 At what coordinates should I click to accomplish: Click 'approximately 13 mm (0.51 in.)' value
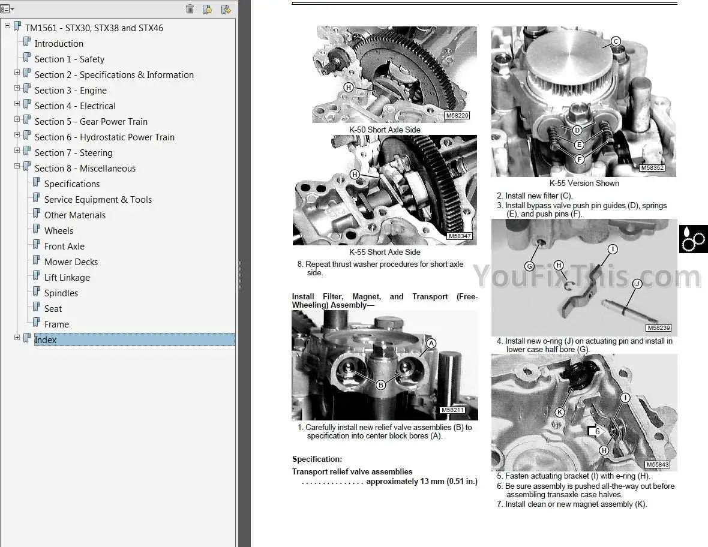422,482
